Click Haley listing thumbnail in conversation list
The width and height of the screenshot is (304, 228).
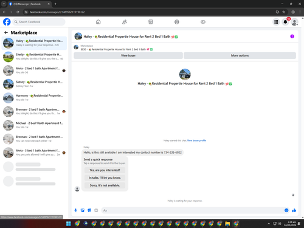click(x=9, y=43)
